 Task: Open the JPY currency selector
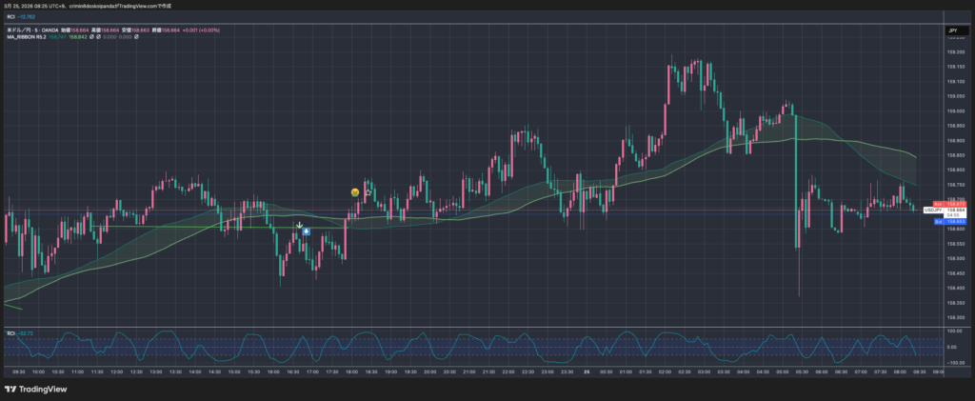[x=951, y=31]
